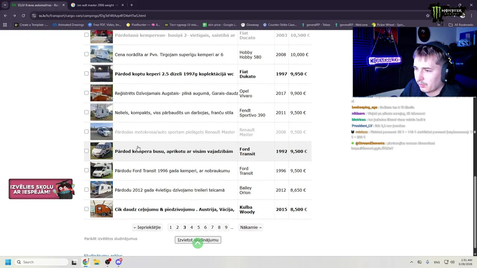Click the green scroll-to-top arrow button
The image size is (477, 268).
tap(198, 243)
